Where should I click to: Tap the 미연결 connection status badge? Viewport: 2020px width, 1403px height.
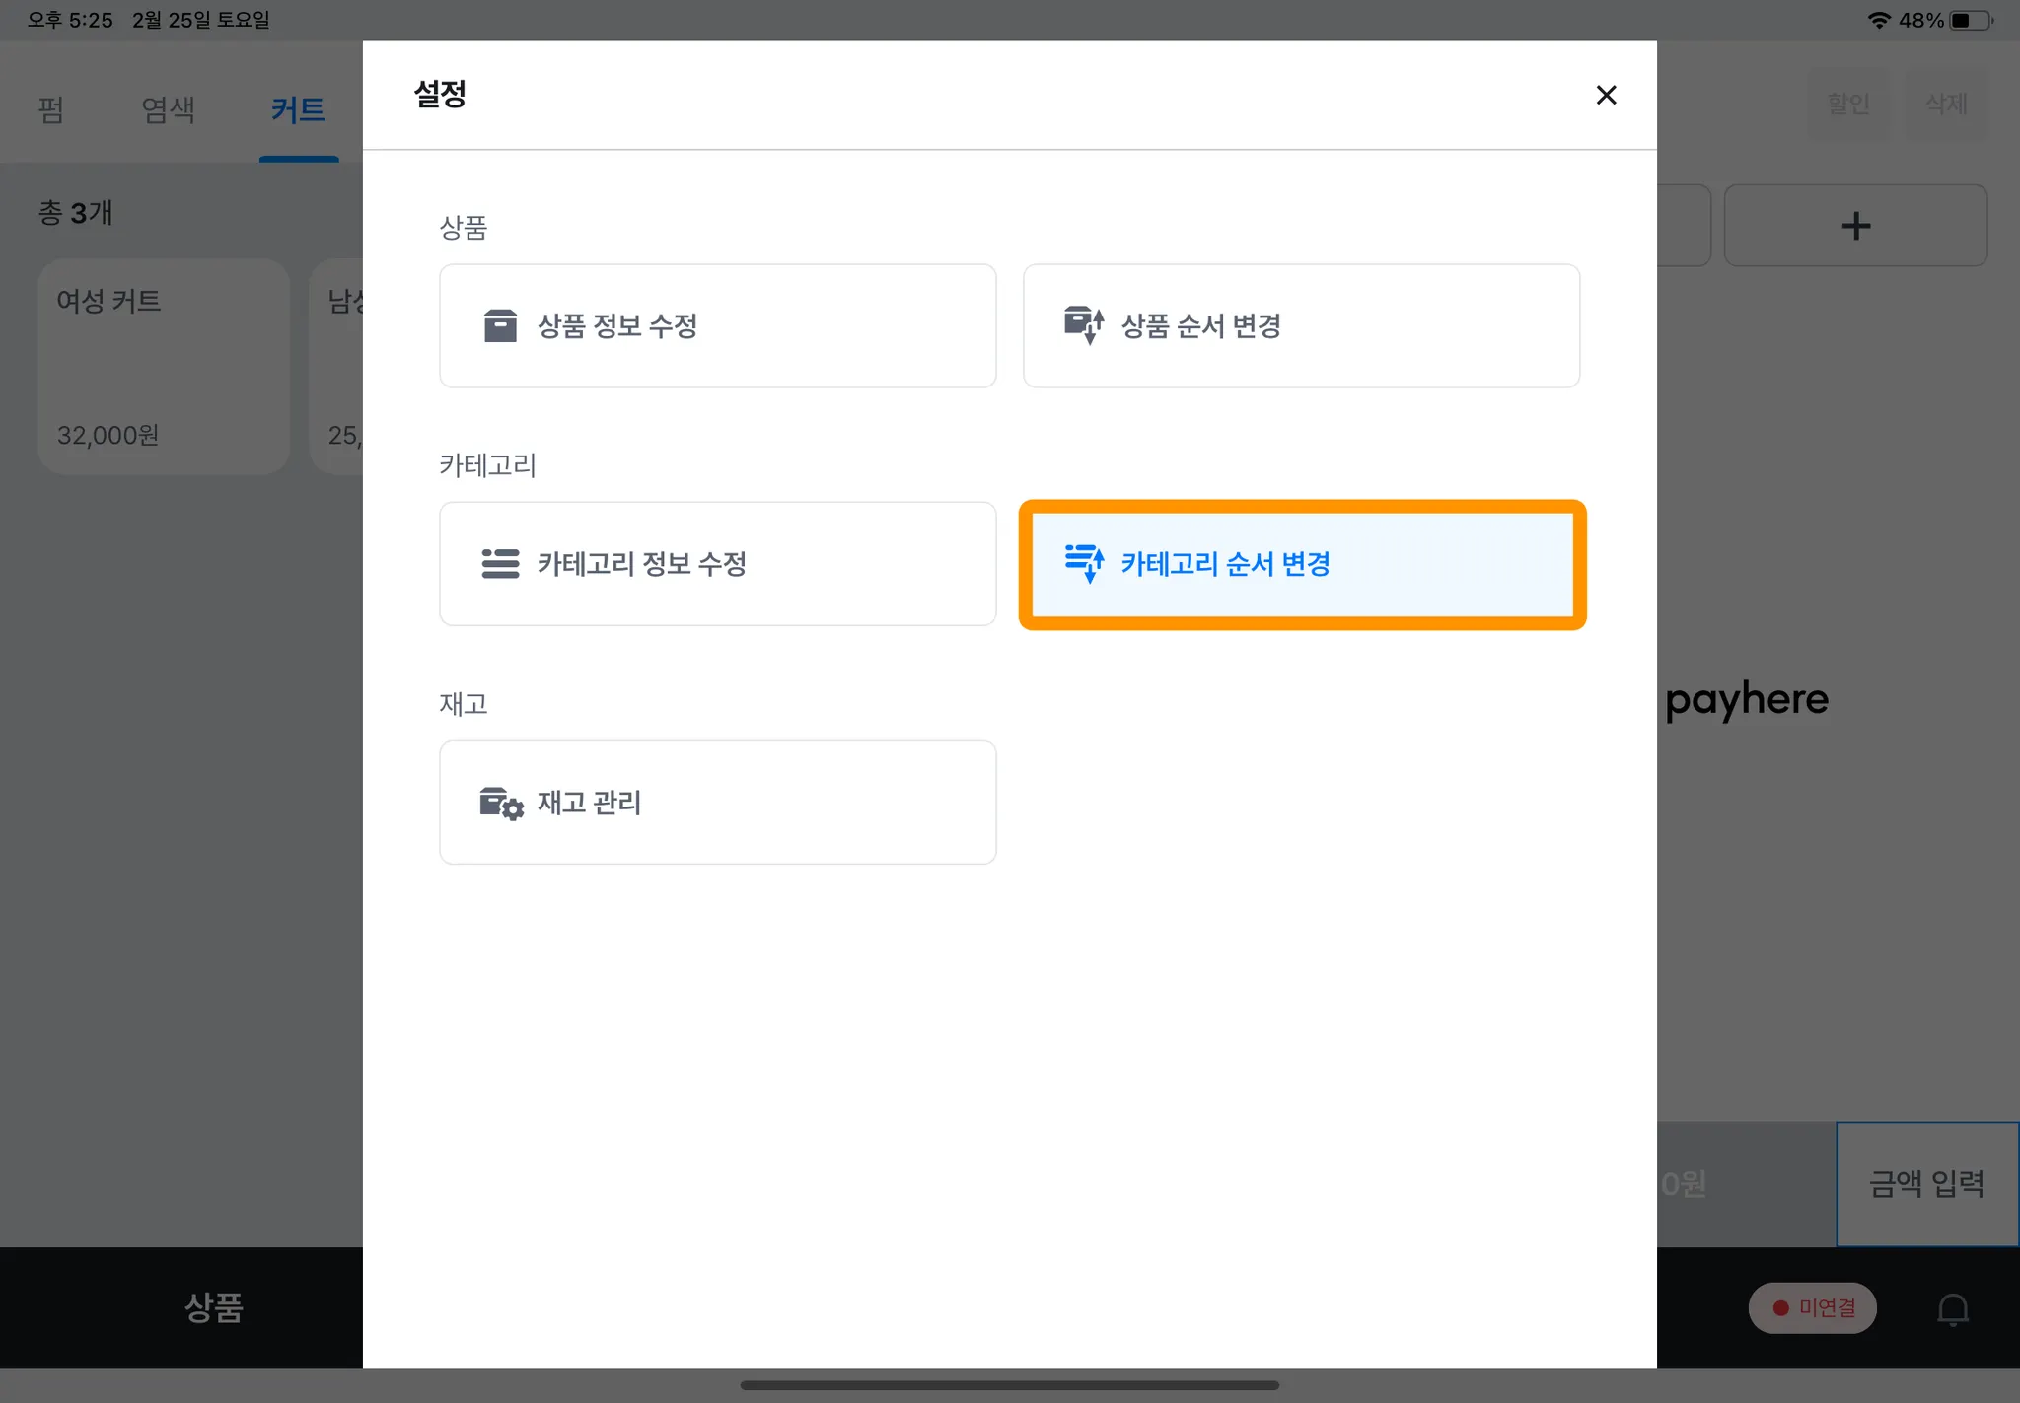point(1812,1307)
